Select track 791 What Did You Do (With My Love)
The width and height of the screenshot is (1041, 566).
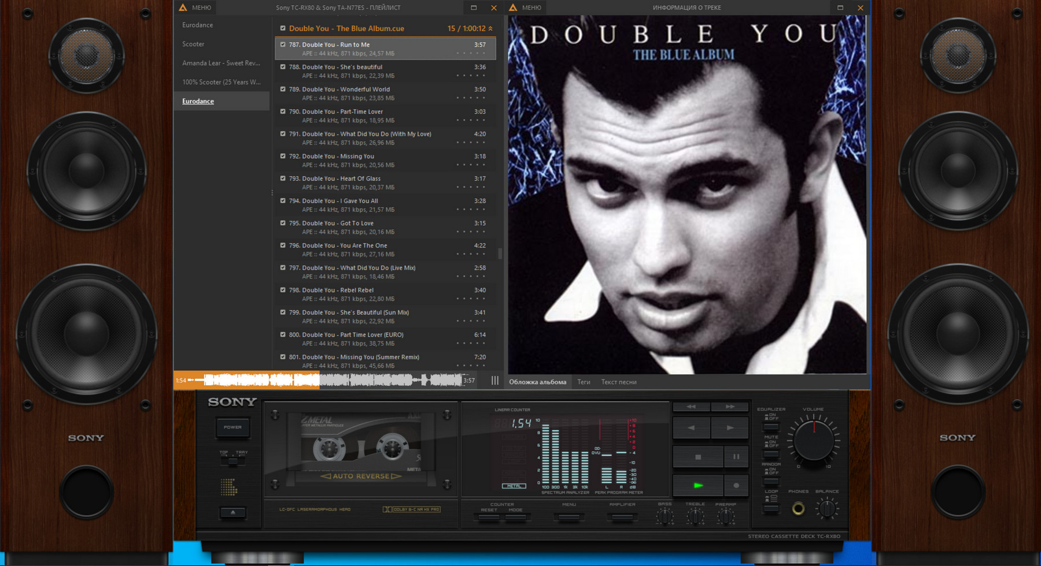(x=385, y=138)
